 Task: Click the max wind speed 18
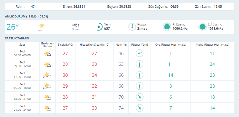pyautogui.click(x=212, y=97)
